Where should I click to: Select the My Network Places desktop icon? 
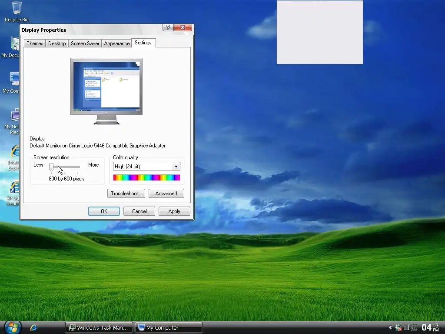(13, 121)
